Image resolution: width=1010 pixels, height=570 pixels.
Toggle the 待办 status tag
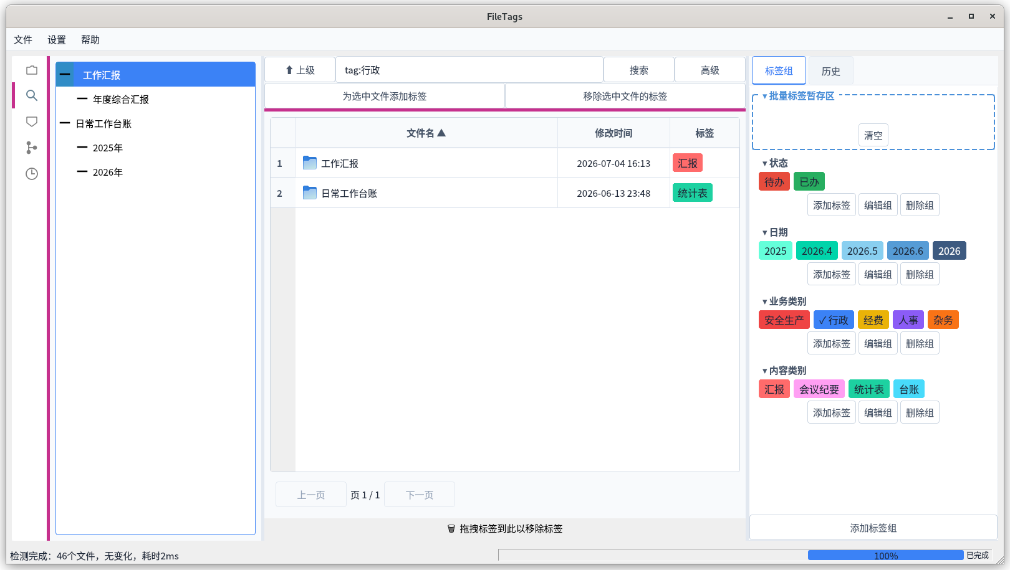tap(774, 182)
